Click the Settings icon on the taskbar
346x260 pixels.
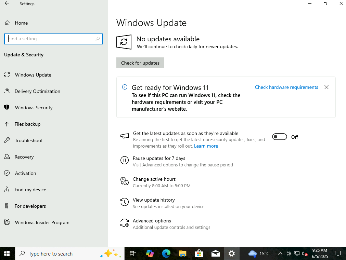click(231, 254)
